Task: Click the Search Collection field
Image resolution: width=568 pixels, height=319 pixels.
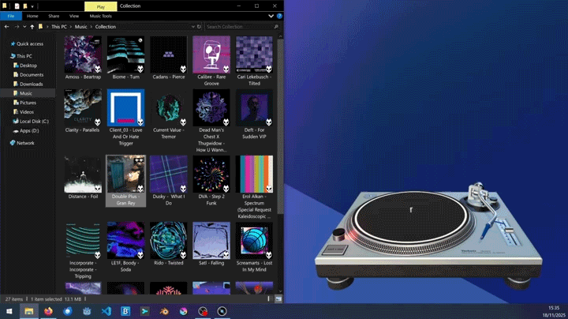Action: click(x=238, y=27)
